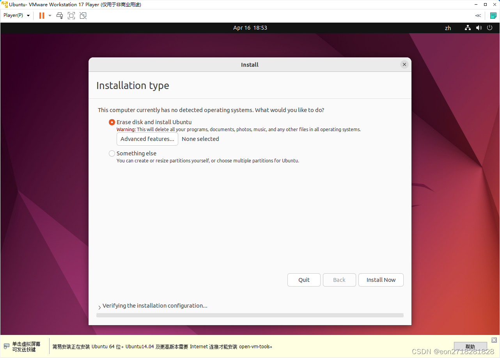Click the Back button
This screenshot has width=500, height=358.
tap(339, 280)
